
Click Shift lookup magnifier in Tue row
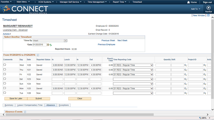coord(186,93)
